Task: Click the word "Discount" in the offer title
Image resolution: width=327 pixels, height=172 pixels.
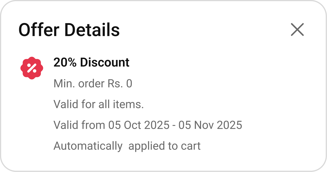Action: point(105,62)
